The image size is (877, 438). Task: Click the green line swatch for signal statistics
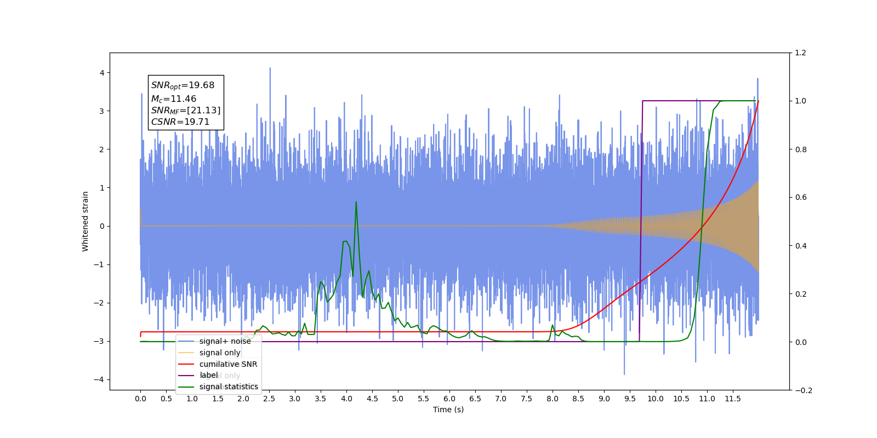(186, 387)
